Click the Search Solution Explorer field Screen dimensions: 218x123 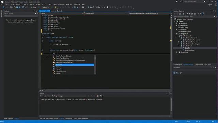click(x=193, y=17)
